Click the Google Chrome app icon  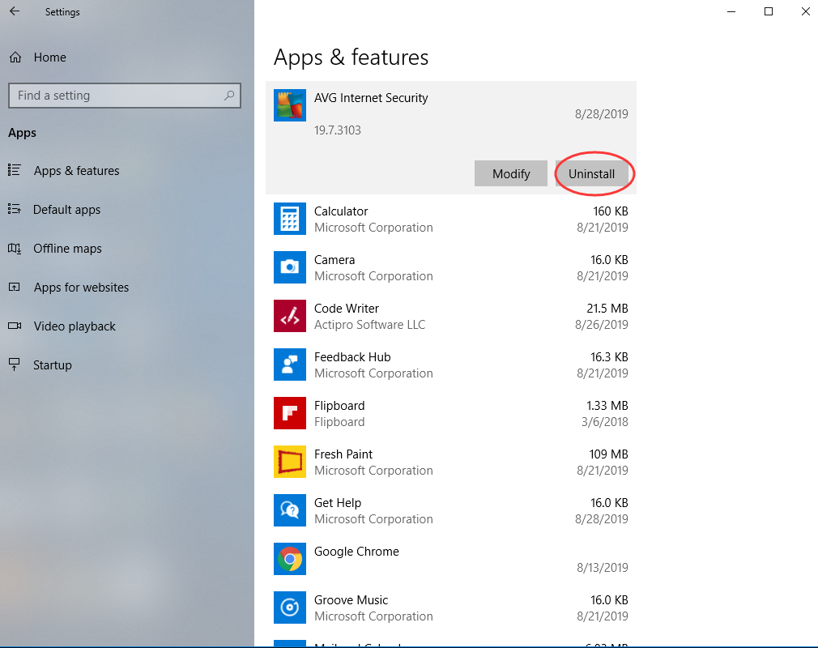click(x=289, y=559)
